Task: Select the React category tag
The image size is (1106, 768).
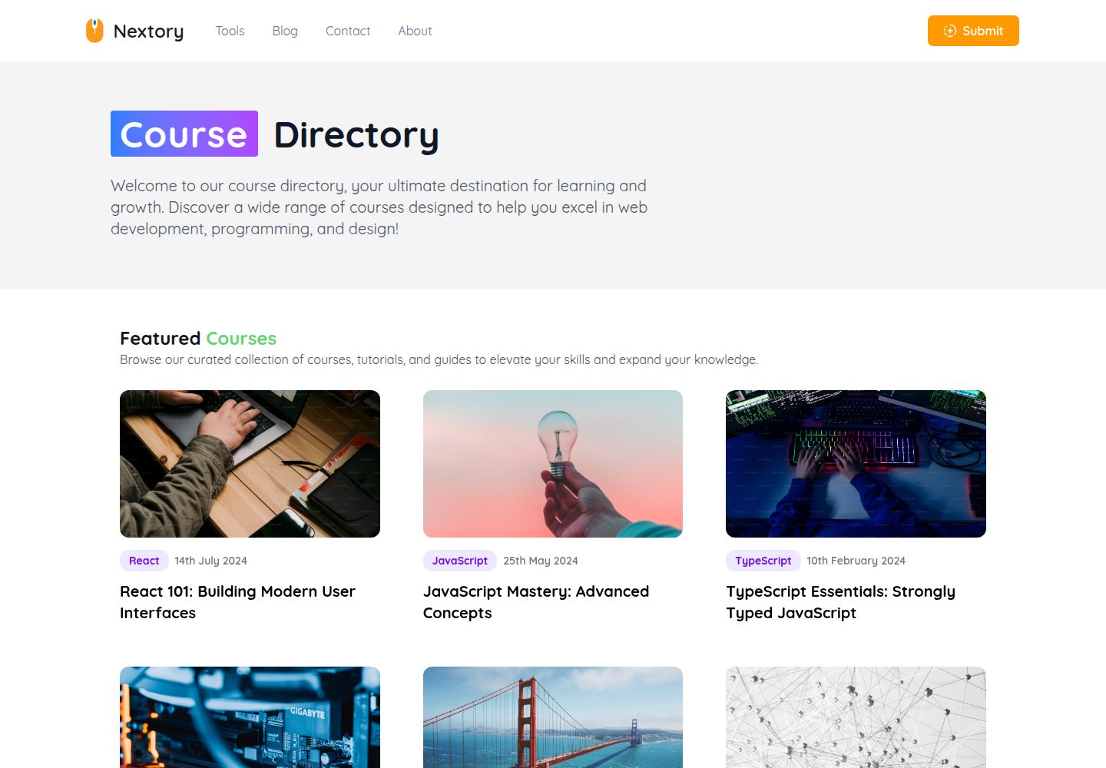Action: [144, 561]
